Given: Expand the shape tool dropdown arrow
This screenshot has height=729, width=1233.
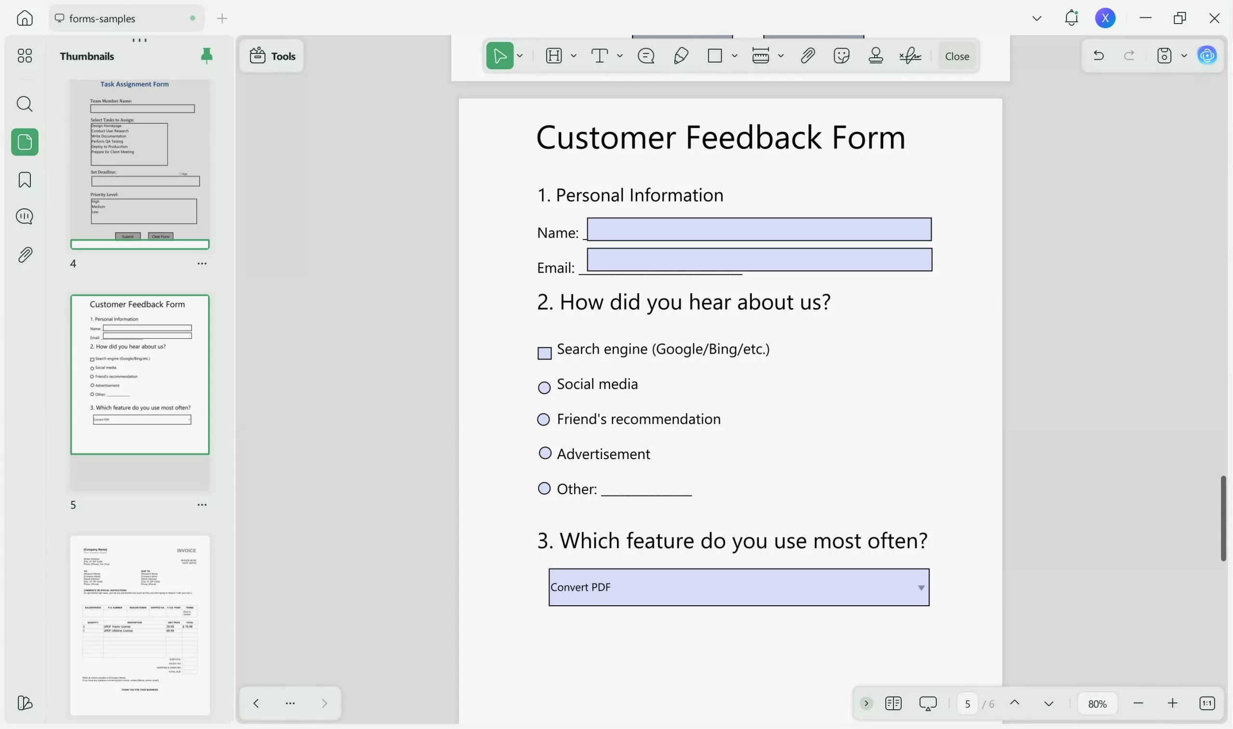Looking at the screenshot, I should 735,55.
